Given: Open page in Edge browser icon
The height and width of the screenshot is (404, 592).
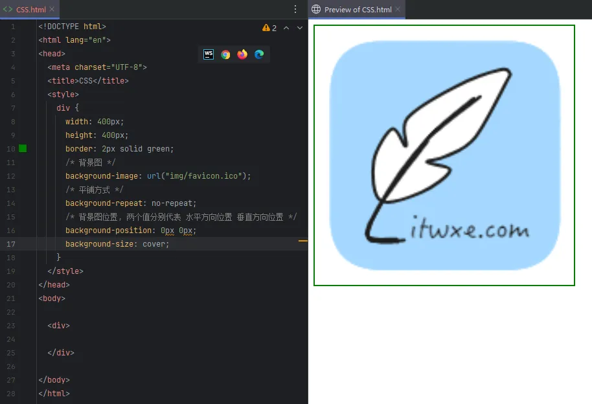Looking at the screenshot, I should (259, 54).
